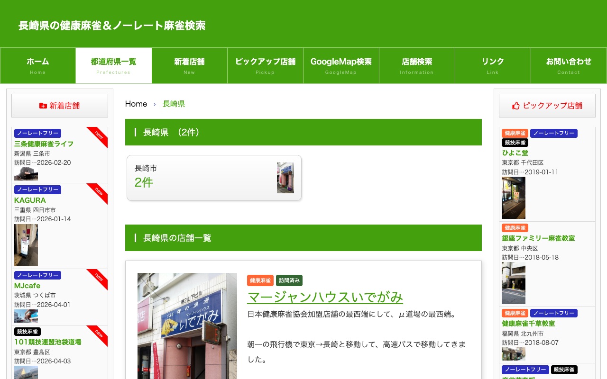
Task: Click the 健康麻雀 tag above 銀座ファミリー麻雀教室
Action: (x=515, y=228)
